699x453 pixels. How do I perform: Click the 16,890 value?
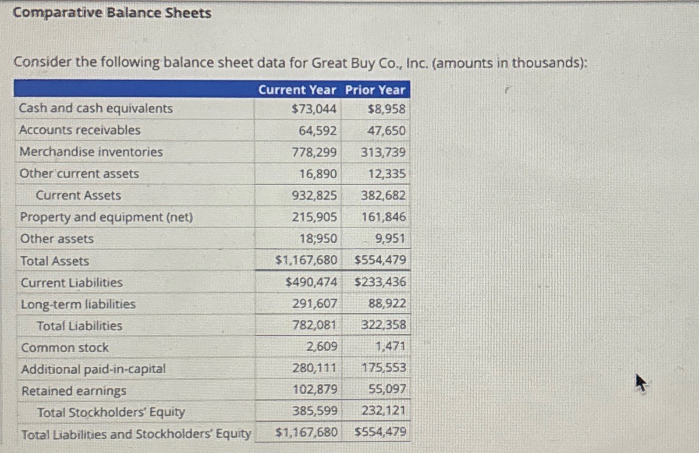[x=318, y=174]
